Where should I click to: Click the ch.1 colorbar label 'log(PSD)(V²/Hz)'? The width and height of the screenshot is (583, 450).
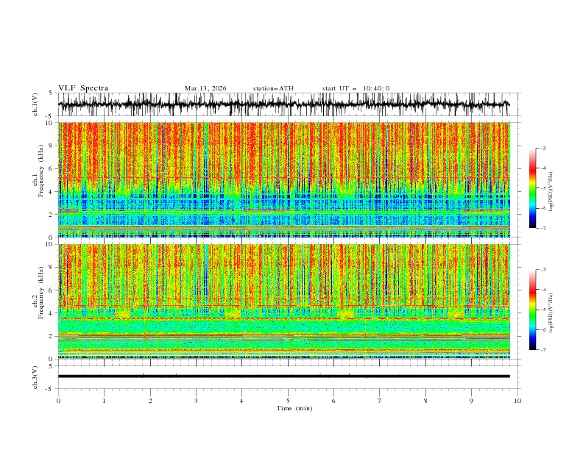551,192
